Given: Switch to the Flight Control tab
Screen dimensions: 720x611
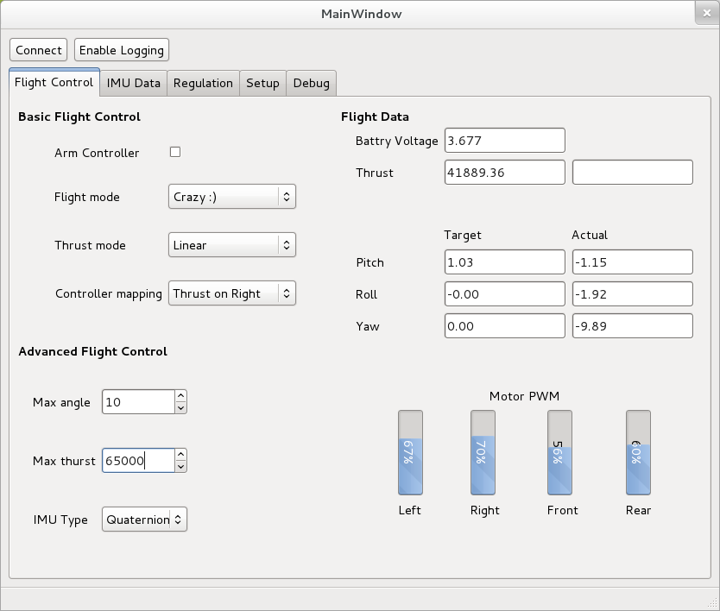Looking at the screenshot, I should tap(54, 82).
